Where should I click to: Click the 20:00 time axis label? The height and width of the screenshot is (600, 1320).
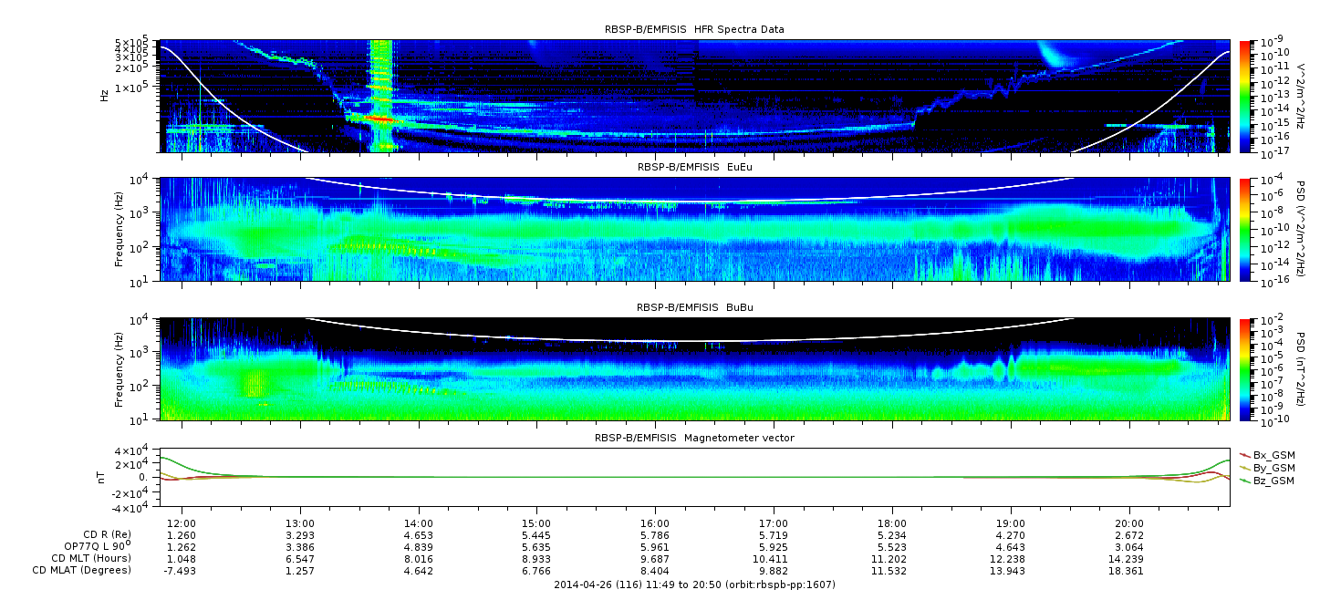tap(1129, 524)
